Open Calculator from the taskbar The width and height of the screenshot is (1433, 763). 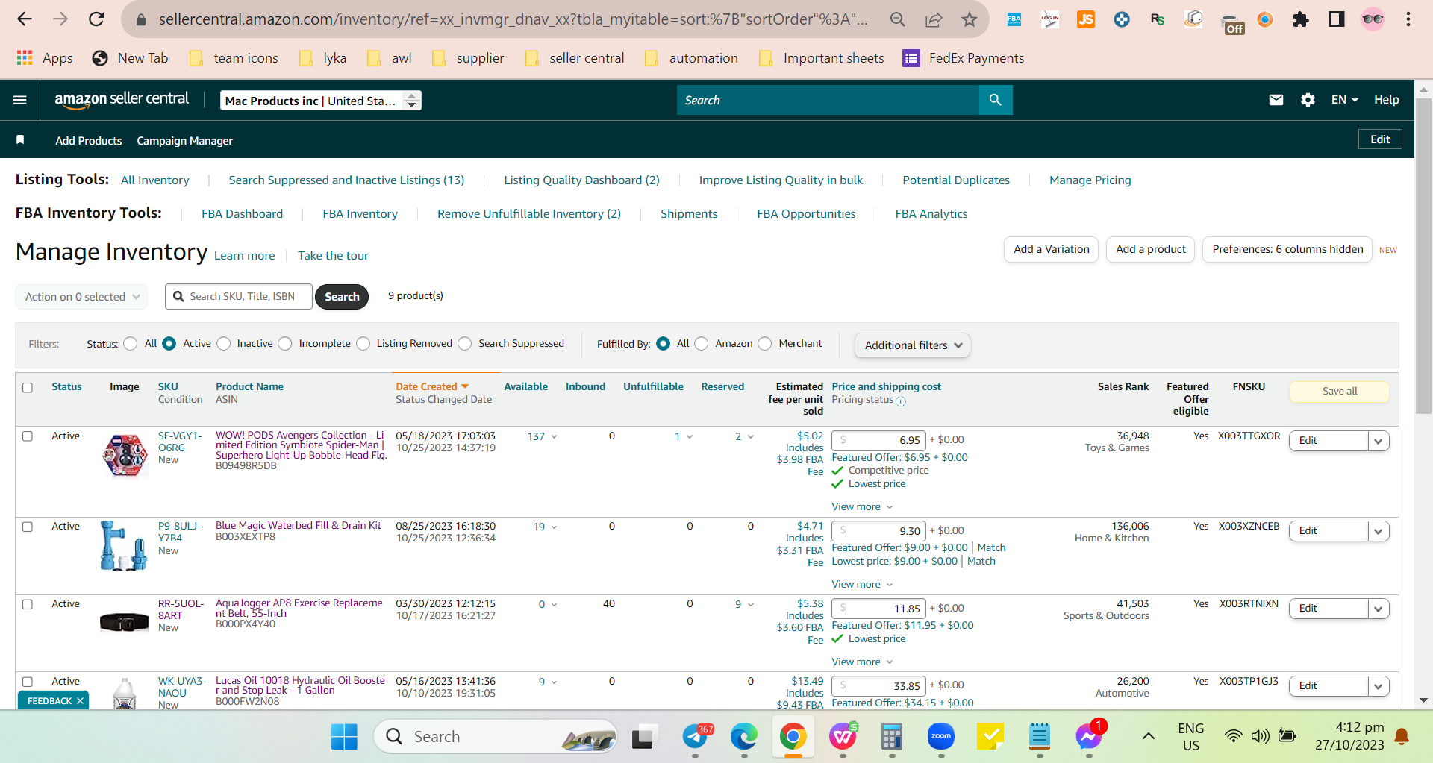click(x=892, y=737)
